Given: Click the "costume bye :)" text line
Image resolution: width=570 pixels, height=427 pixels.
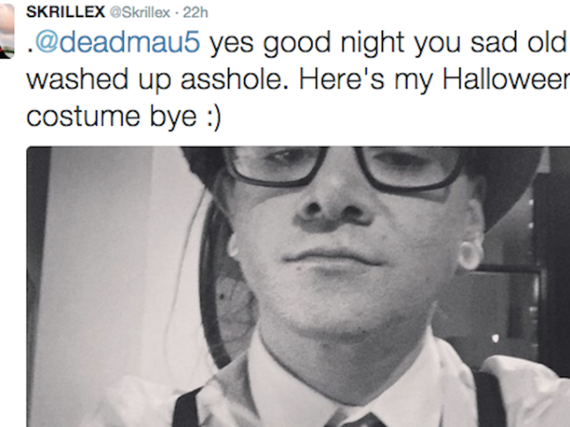Looking at the screenshot, I should (123, 117).
